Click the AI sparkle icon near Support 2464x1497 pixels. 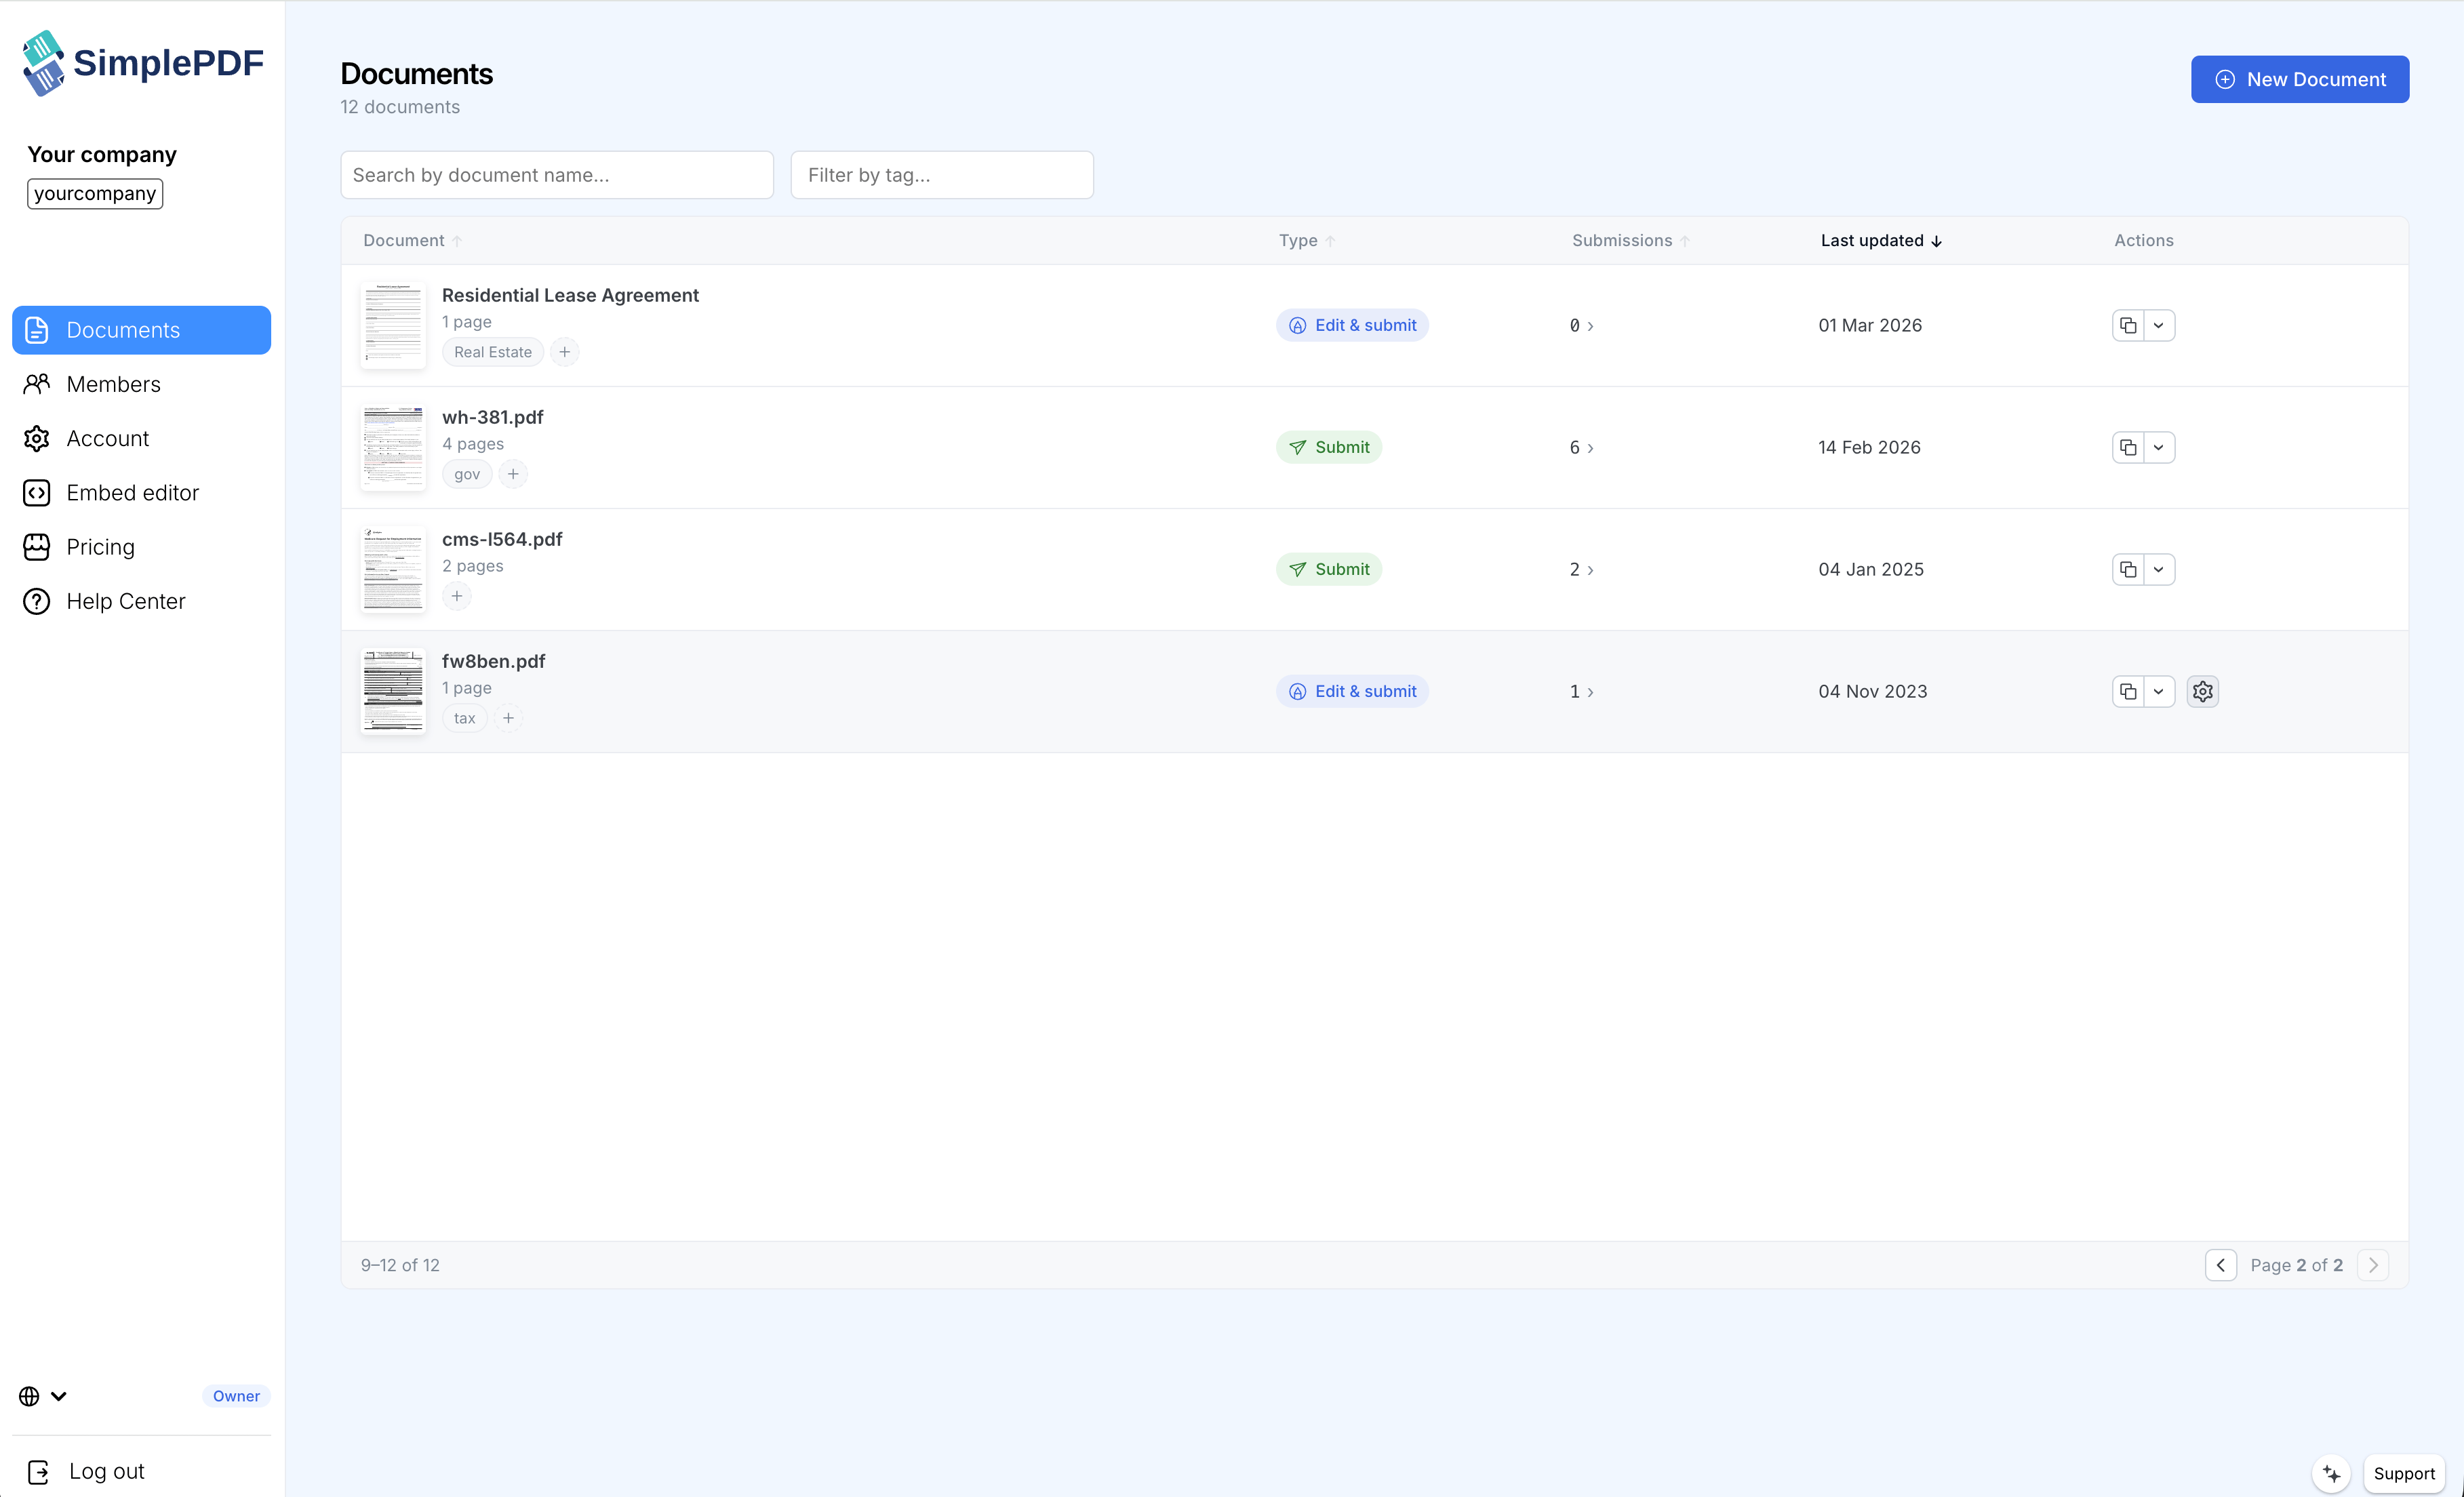2331,1473
